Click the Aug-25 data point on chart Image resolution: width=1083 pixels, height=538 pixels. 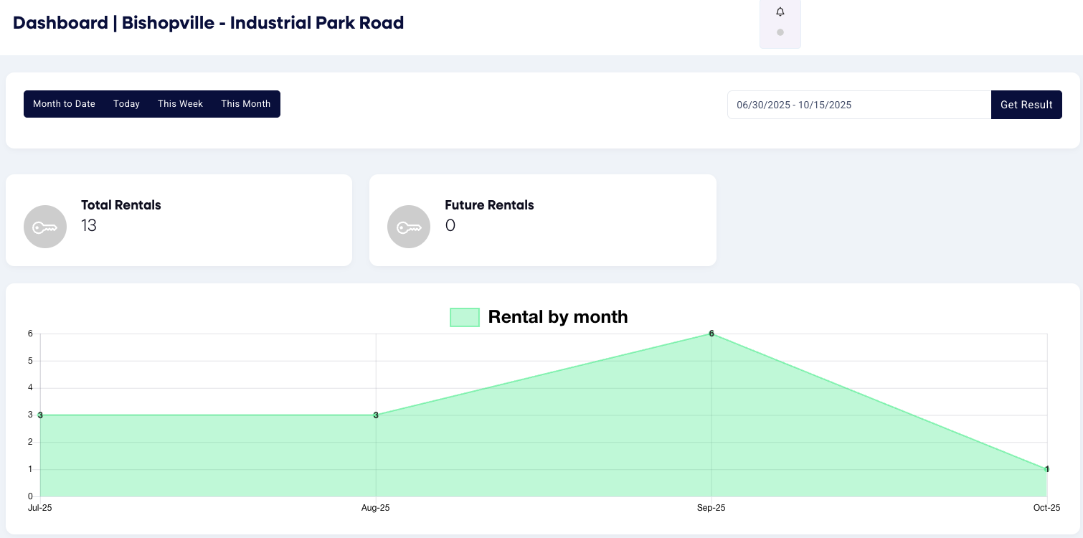(376, 415)
